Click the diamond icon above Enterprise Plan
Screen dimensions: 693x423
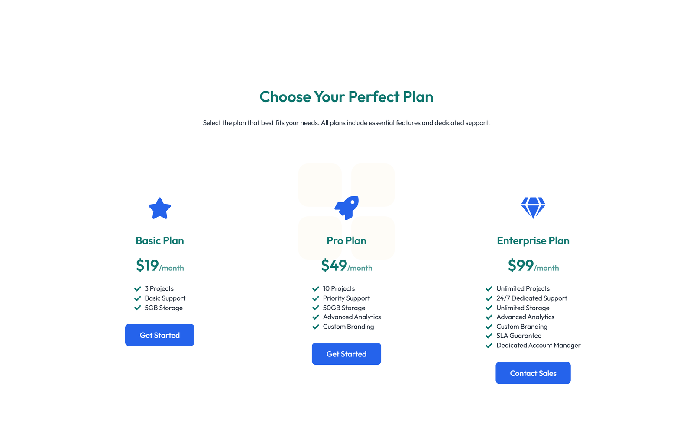(x=533, y=208)
